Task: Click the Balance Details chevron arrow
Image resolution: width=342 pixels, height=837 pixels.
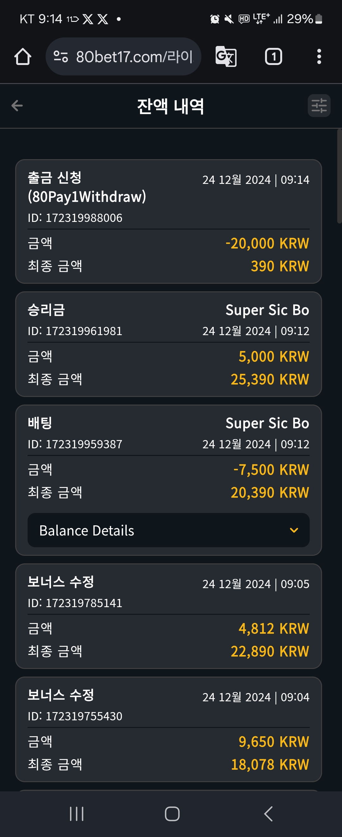Action: point(294,530)
